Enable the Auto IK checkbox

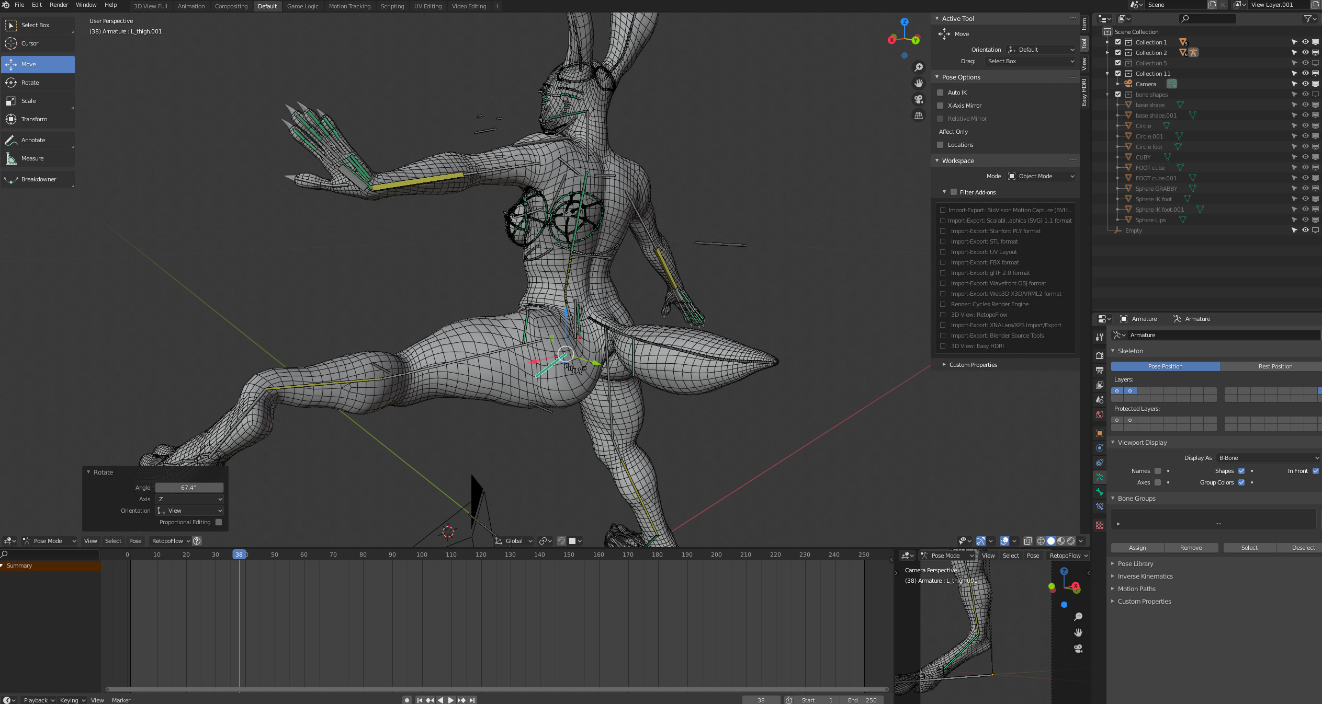pos(940,93)
